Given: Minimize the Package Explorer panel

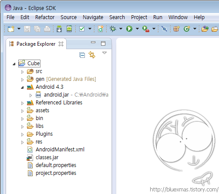Looking at the screenshot, I should click(x=93, y=42).
